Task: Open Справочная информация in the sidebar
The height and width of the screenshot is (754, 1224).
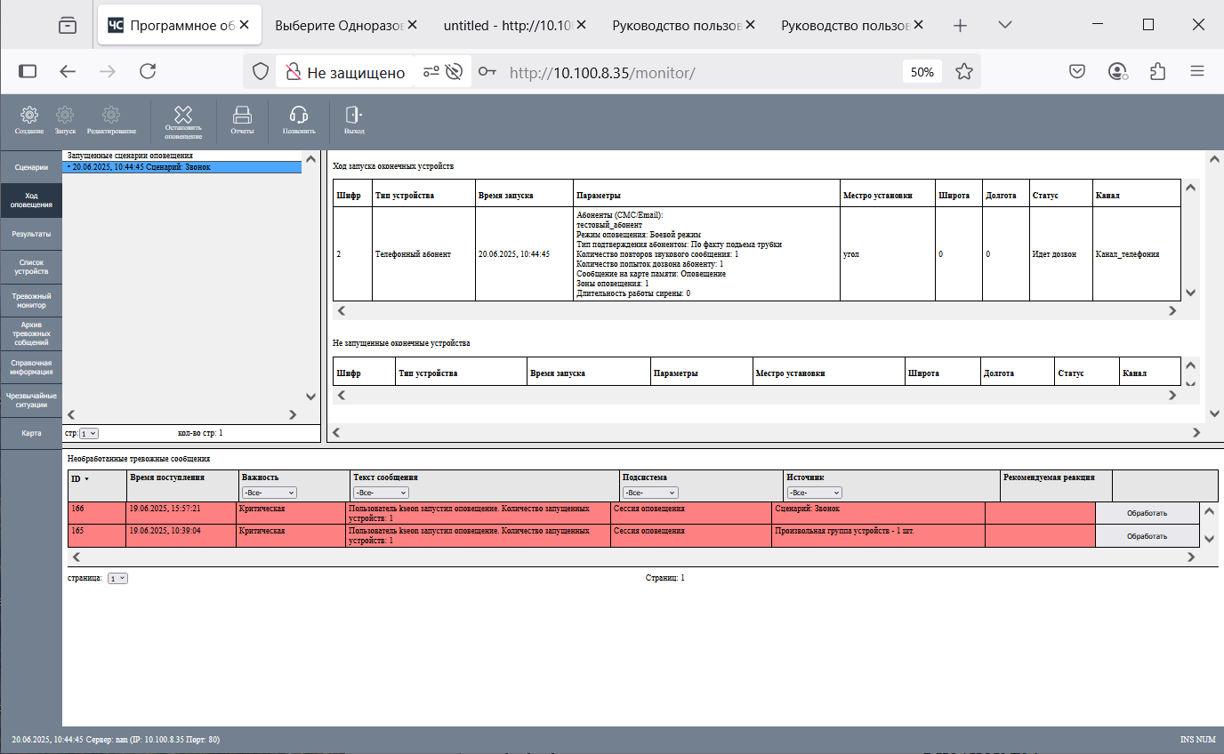Action: pyautogui.click(x=31, y=367)
